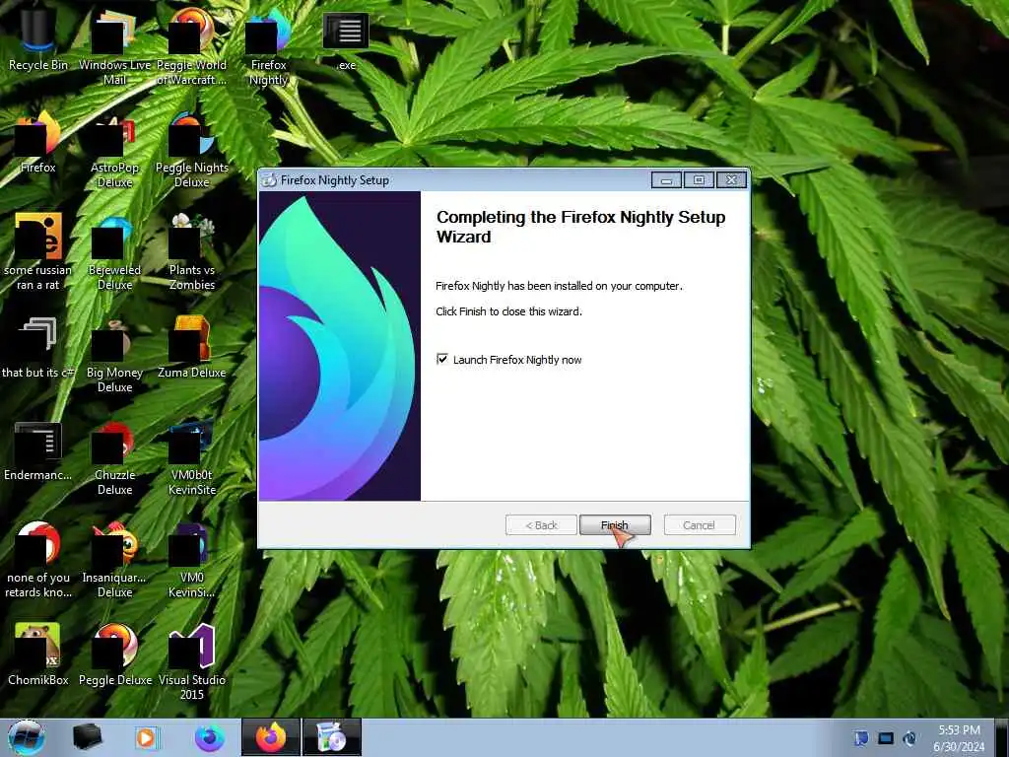Image resolution: width=1009 pixels, height=757 pixels.
Task: Select ChomikBox desktop icon
Action: click(38, 655)
